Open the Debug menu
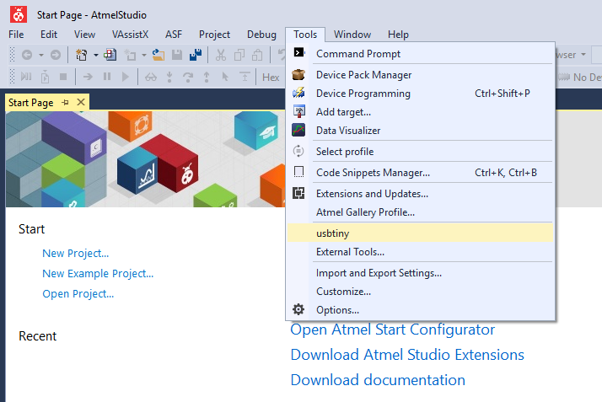 click(x=261, y=35)
